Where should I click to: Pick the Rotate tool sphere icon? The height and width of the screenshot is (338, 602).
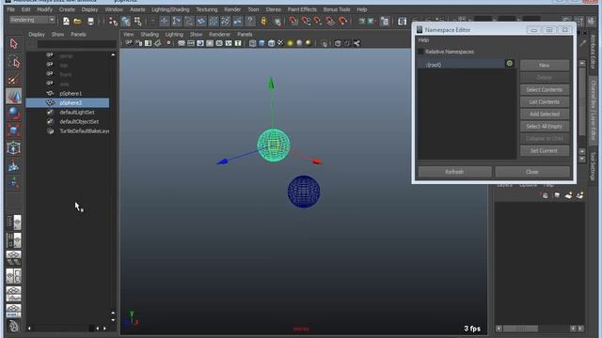coord(14,114)
